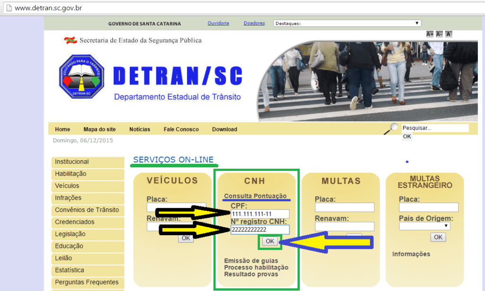Open Informações link in Multas Estrangeiro
The width and height of the screenshot is (485, 291).
click(x=411, y=254)
